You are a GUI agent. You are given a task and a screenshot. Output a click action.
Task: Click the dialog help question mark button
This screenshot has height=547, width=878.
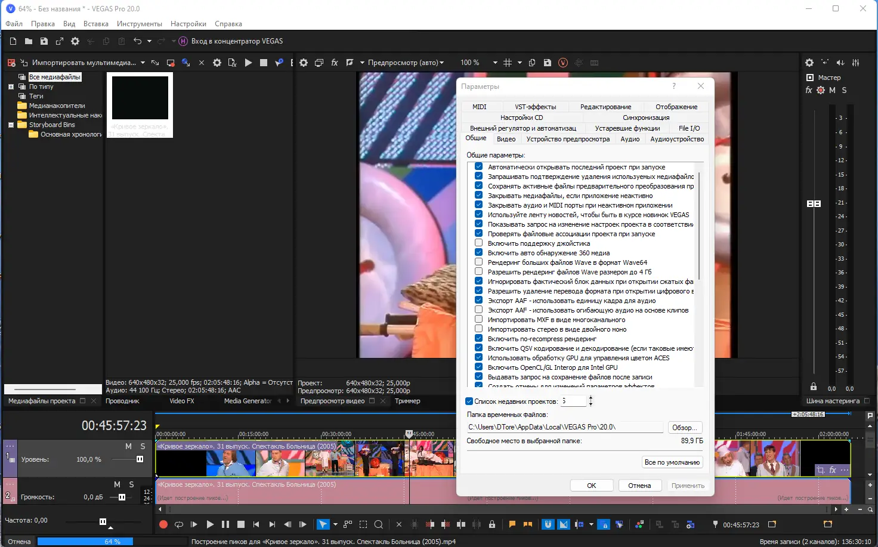tap(674, 86)
